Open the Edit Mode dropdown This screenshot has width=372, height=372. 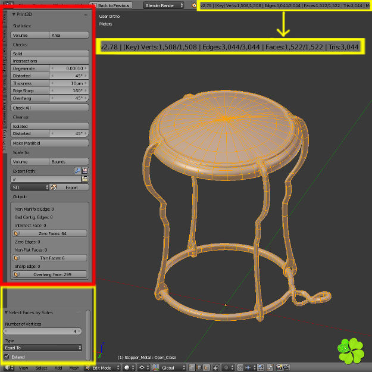(102, 367)
